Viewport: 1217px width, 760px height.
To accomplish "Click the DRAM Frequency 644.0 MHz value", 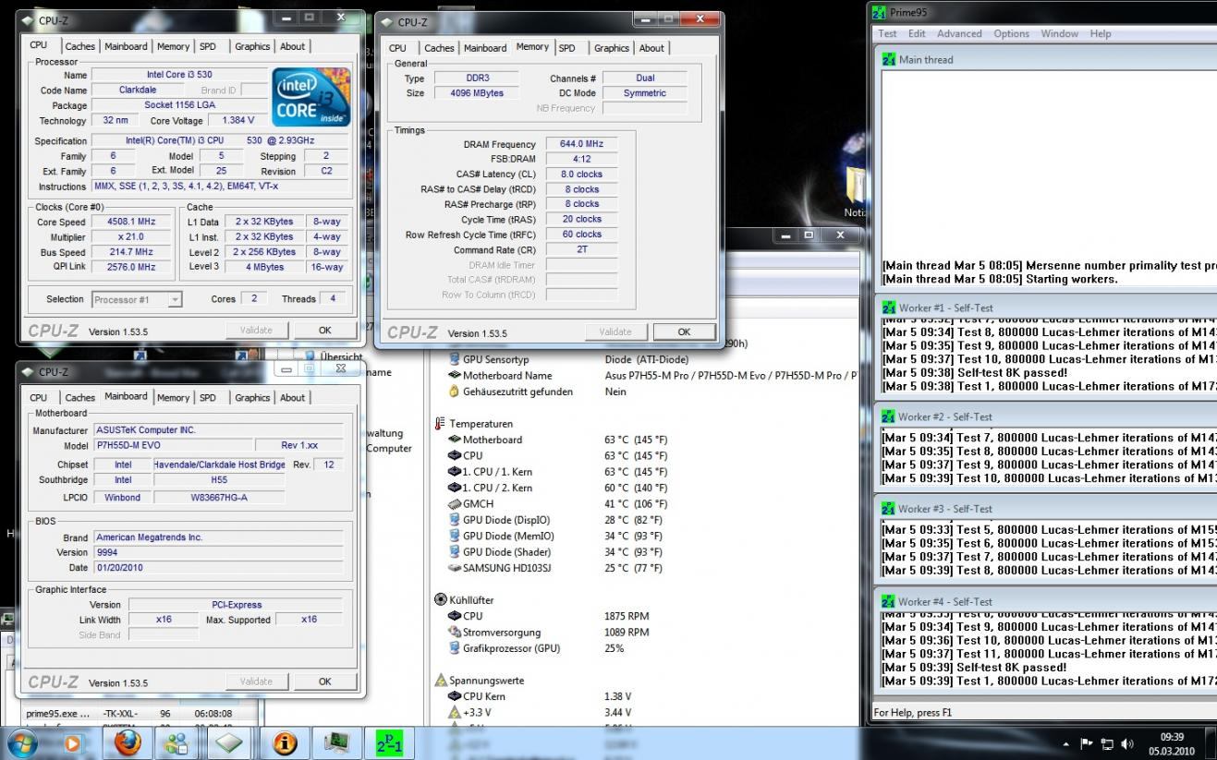I will pyautogui.click(x=581, y=144).
